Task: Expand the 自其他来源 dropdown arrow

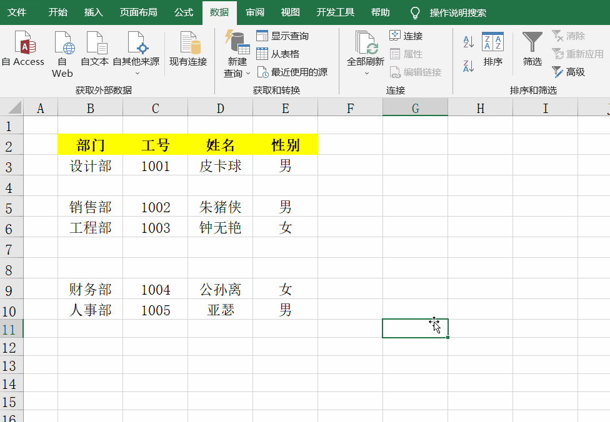Action: pyautogui.click(x=137, y=74)
